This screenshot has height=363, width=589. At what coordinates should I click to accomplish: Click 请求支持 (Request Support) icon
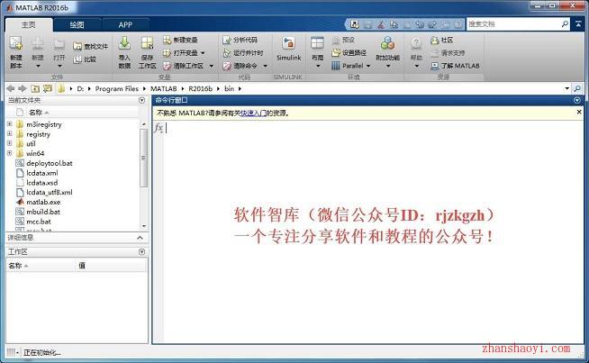(x=435, y=52)
